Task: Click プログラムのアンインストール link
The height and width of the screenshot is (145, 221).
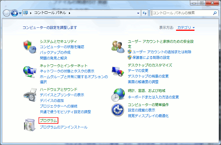Action: coord(63,127)
